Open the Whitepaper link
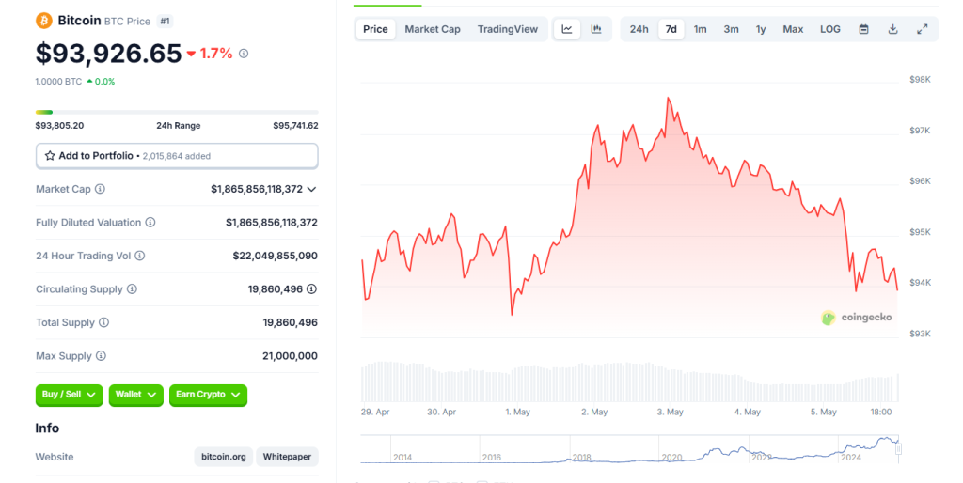The width and height of the screenshot is (963, 483). pos(287,457)
